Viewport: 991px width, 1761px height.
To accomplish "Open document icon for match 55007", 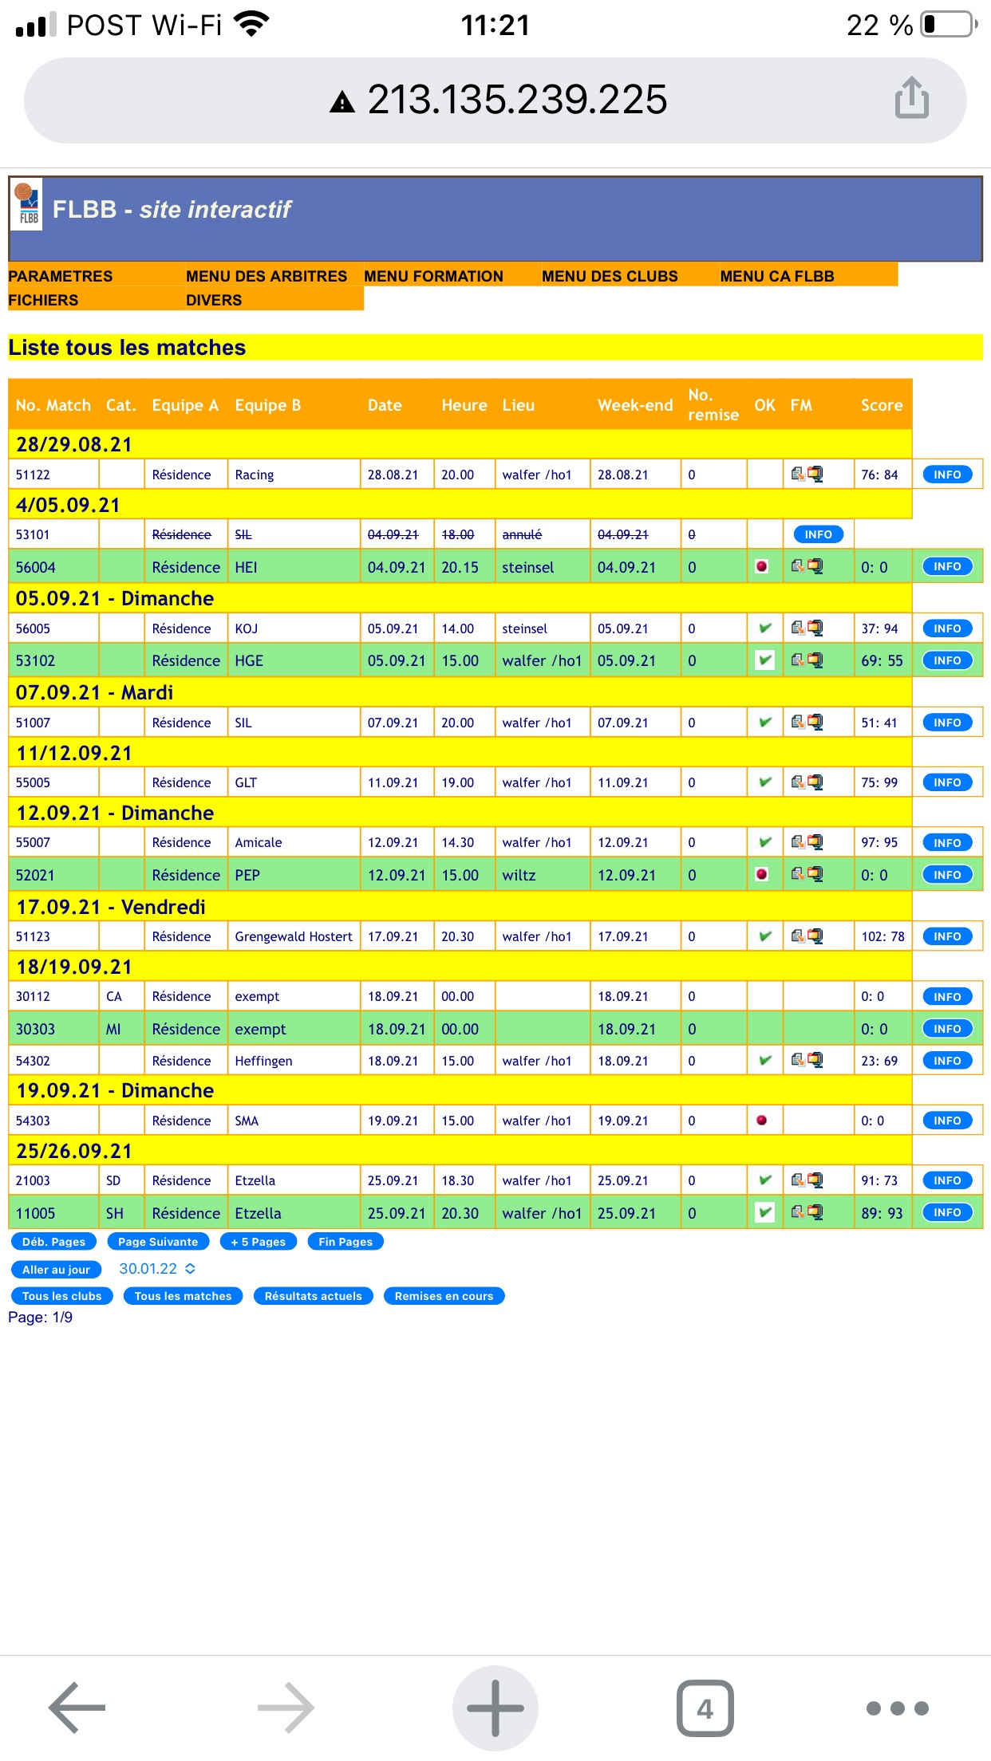I will (x=797, y=841).
